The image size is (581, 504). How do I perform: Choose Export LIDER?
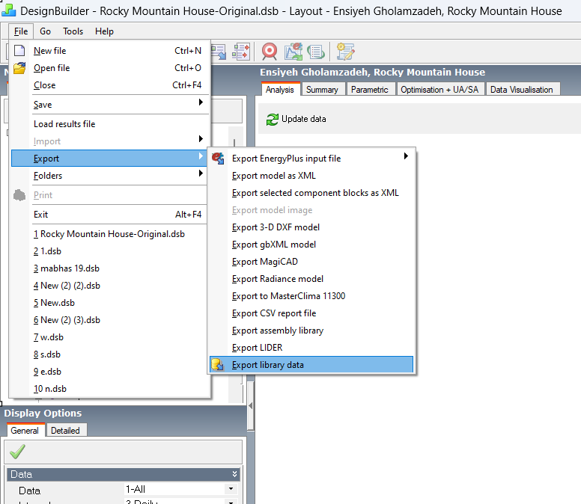311,348
